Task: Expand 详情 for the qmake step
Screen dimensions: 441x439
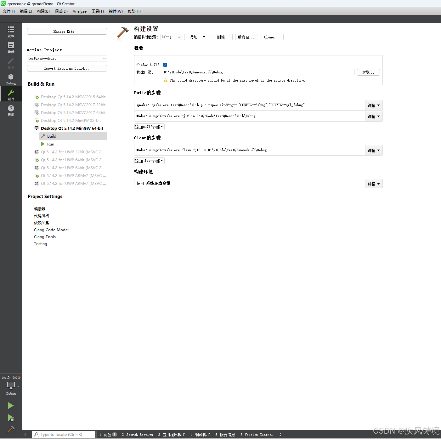Action: click(x=374, y=105)
